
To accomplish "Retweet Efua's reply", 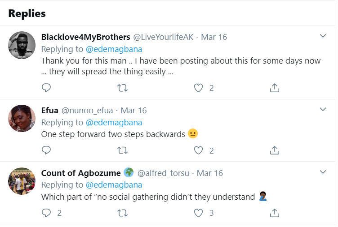I will tap(122, 150).
